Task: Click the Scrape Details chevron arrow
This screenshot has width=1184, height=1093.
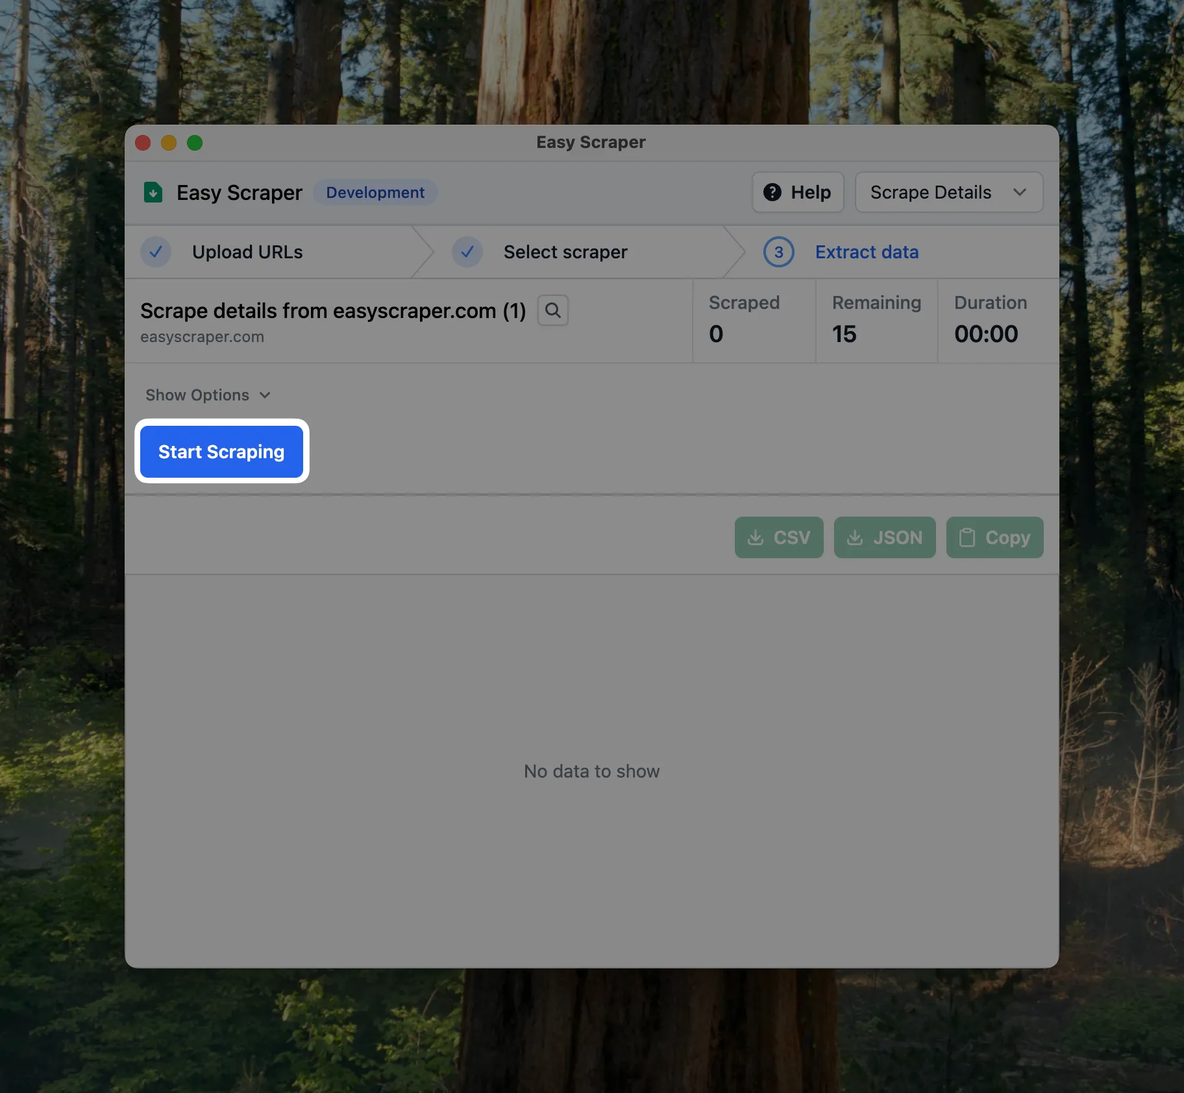Action: click(x=1020, y=192)
